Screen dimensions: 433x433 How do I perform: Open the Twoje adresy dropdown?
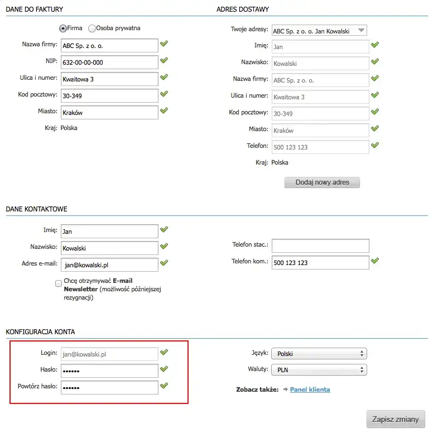319,31
